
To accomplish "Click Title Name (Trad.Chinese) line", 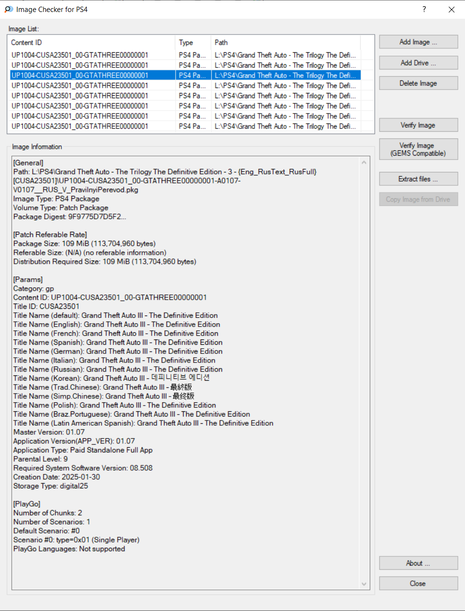I will coord(103,387).
